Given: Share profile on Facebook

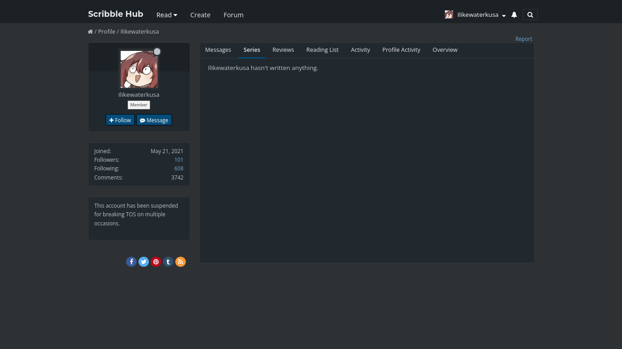Looking at the screenshot, I should point(131,262).
